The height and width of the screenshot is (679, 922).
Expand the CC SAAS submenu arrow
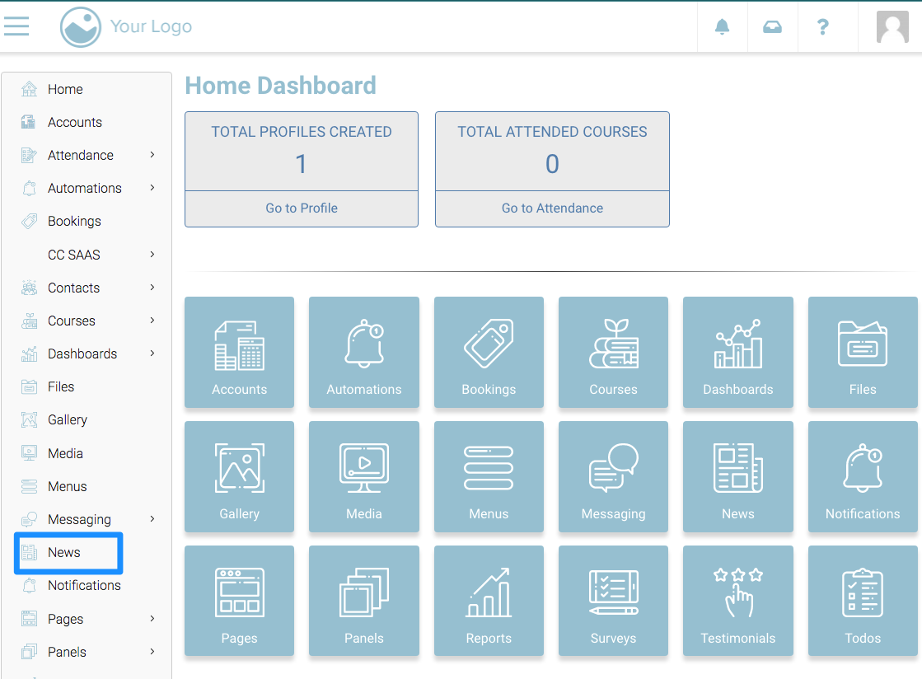pyautogui.click(x=152, y=255)
